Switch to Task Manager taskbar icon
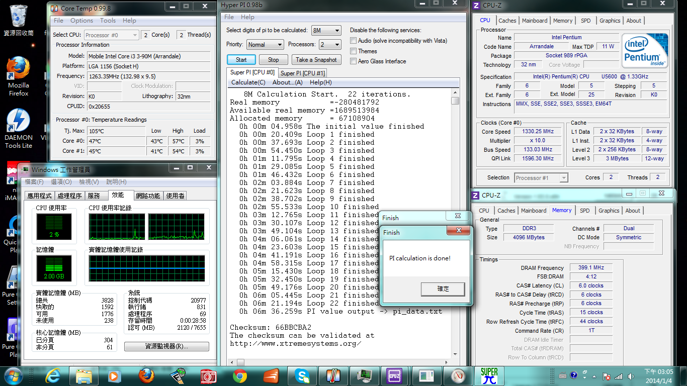 tap(365, 375)
